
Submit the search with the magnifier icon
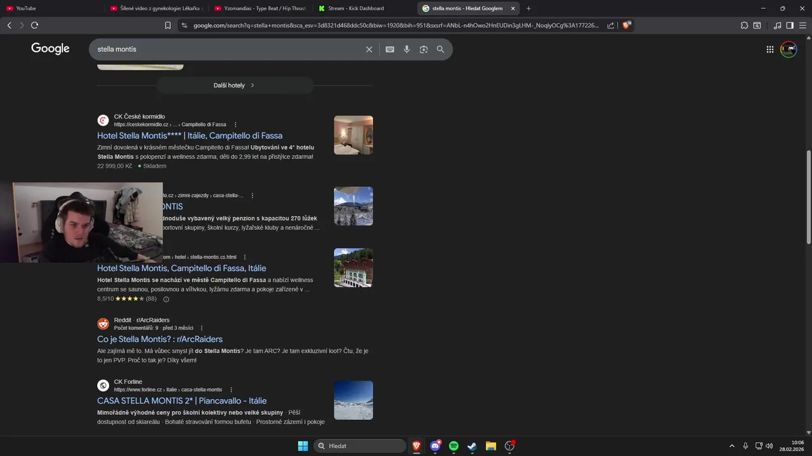440,49
